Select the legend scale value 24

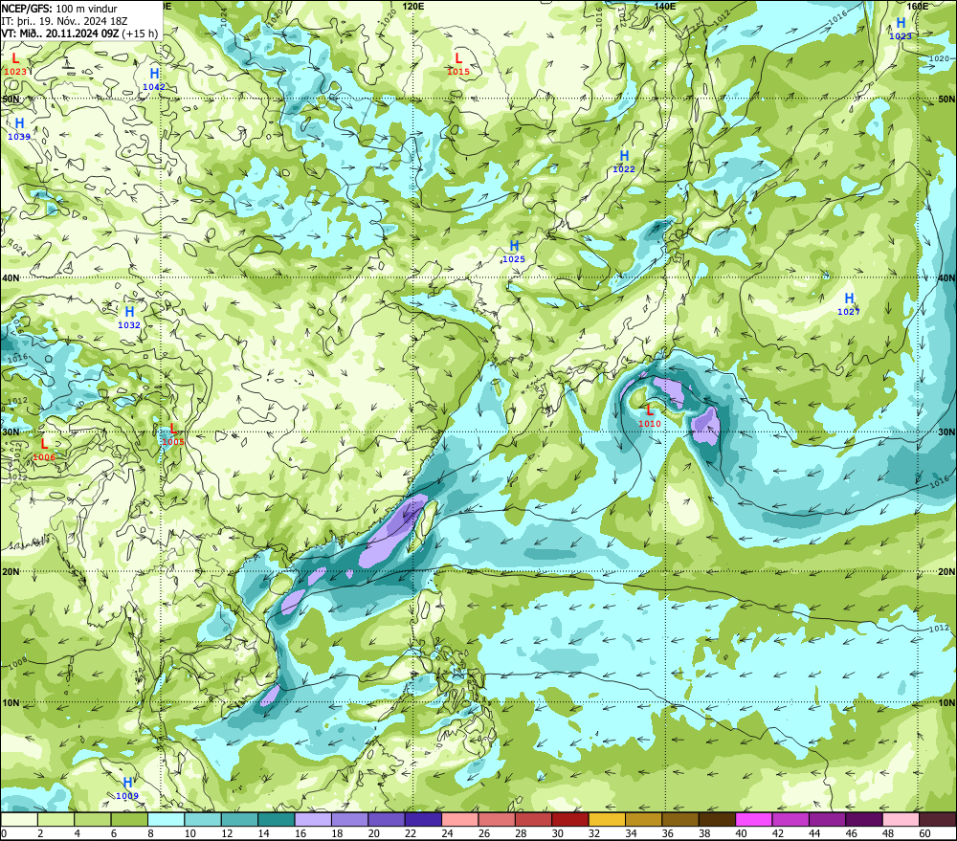[447, 833]
